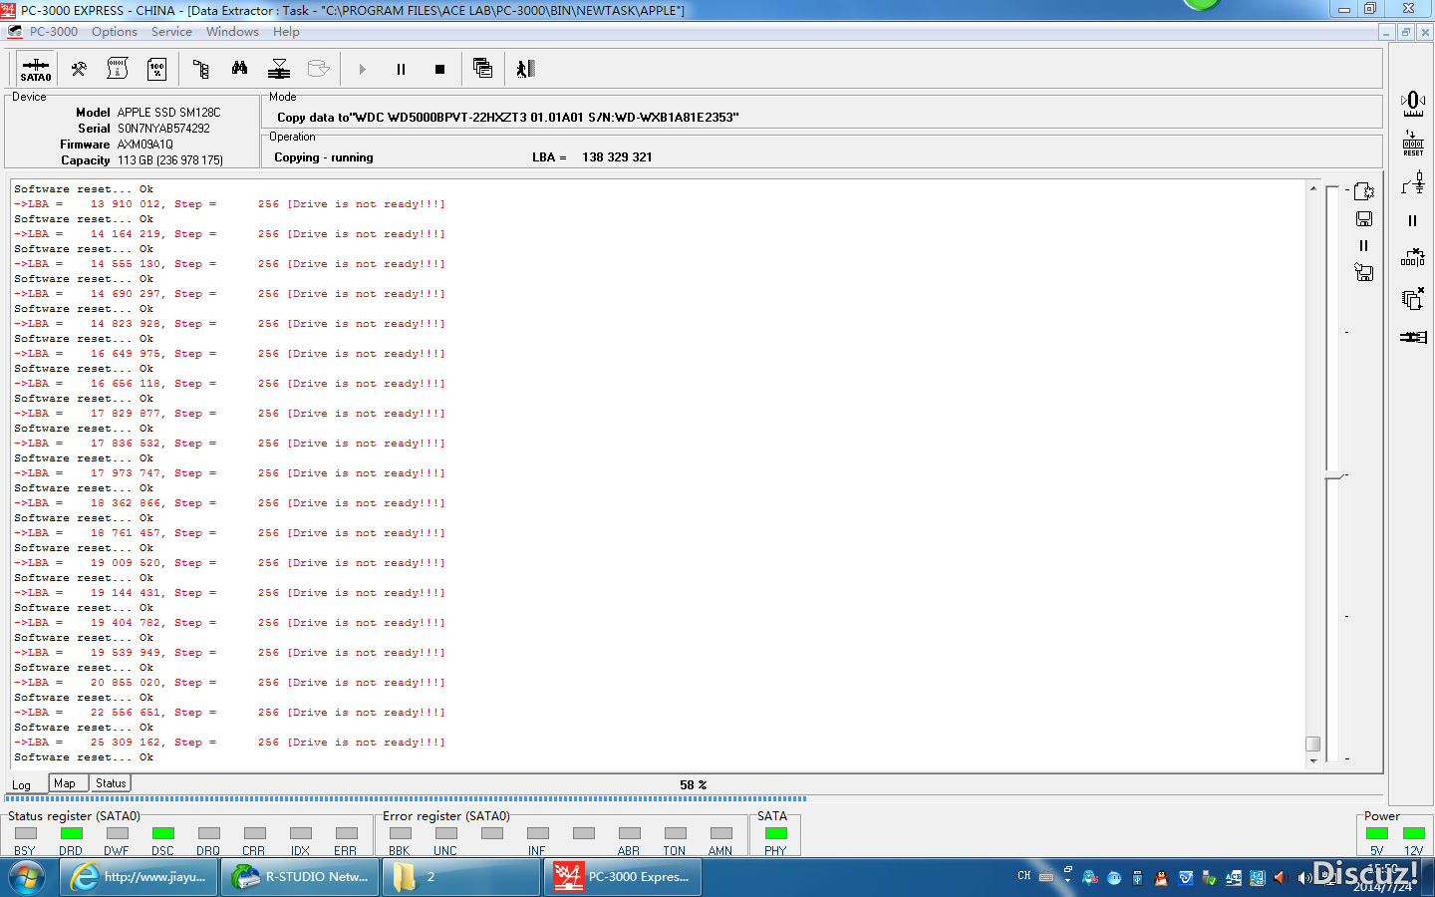This screenshot has height=897, width=1435.
Task: Select the SATA0 port button
Action: [35, 69]
